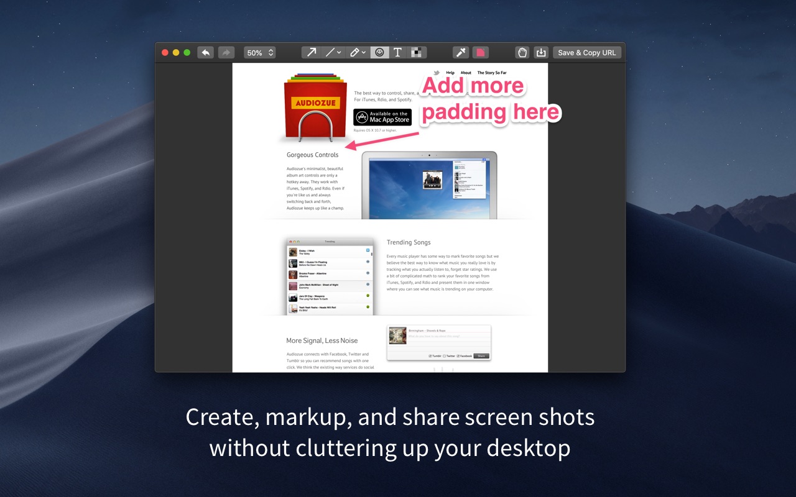Screen dimensions: 796x497
Task: Click the Mac App Store badge
Action: 382,117
